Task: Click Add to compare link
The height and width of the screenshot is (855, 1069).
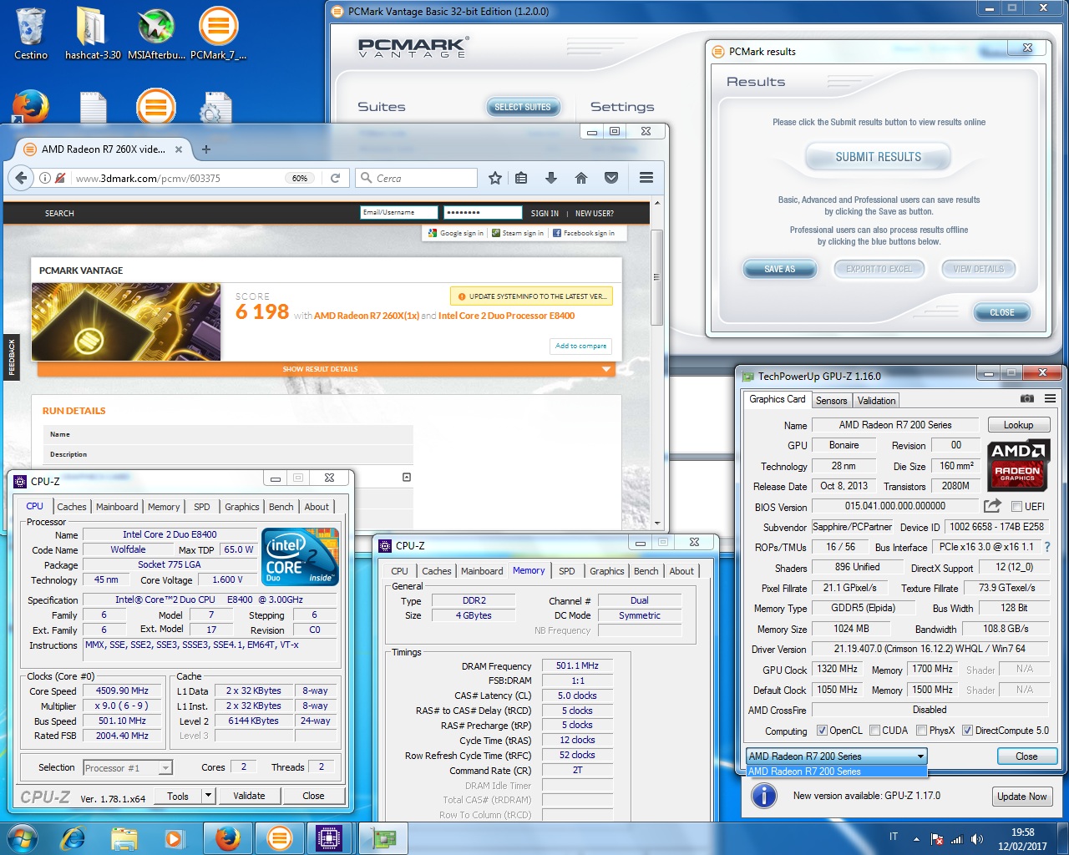Action: [581, 346]
